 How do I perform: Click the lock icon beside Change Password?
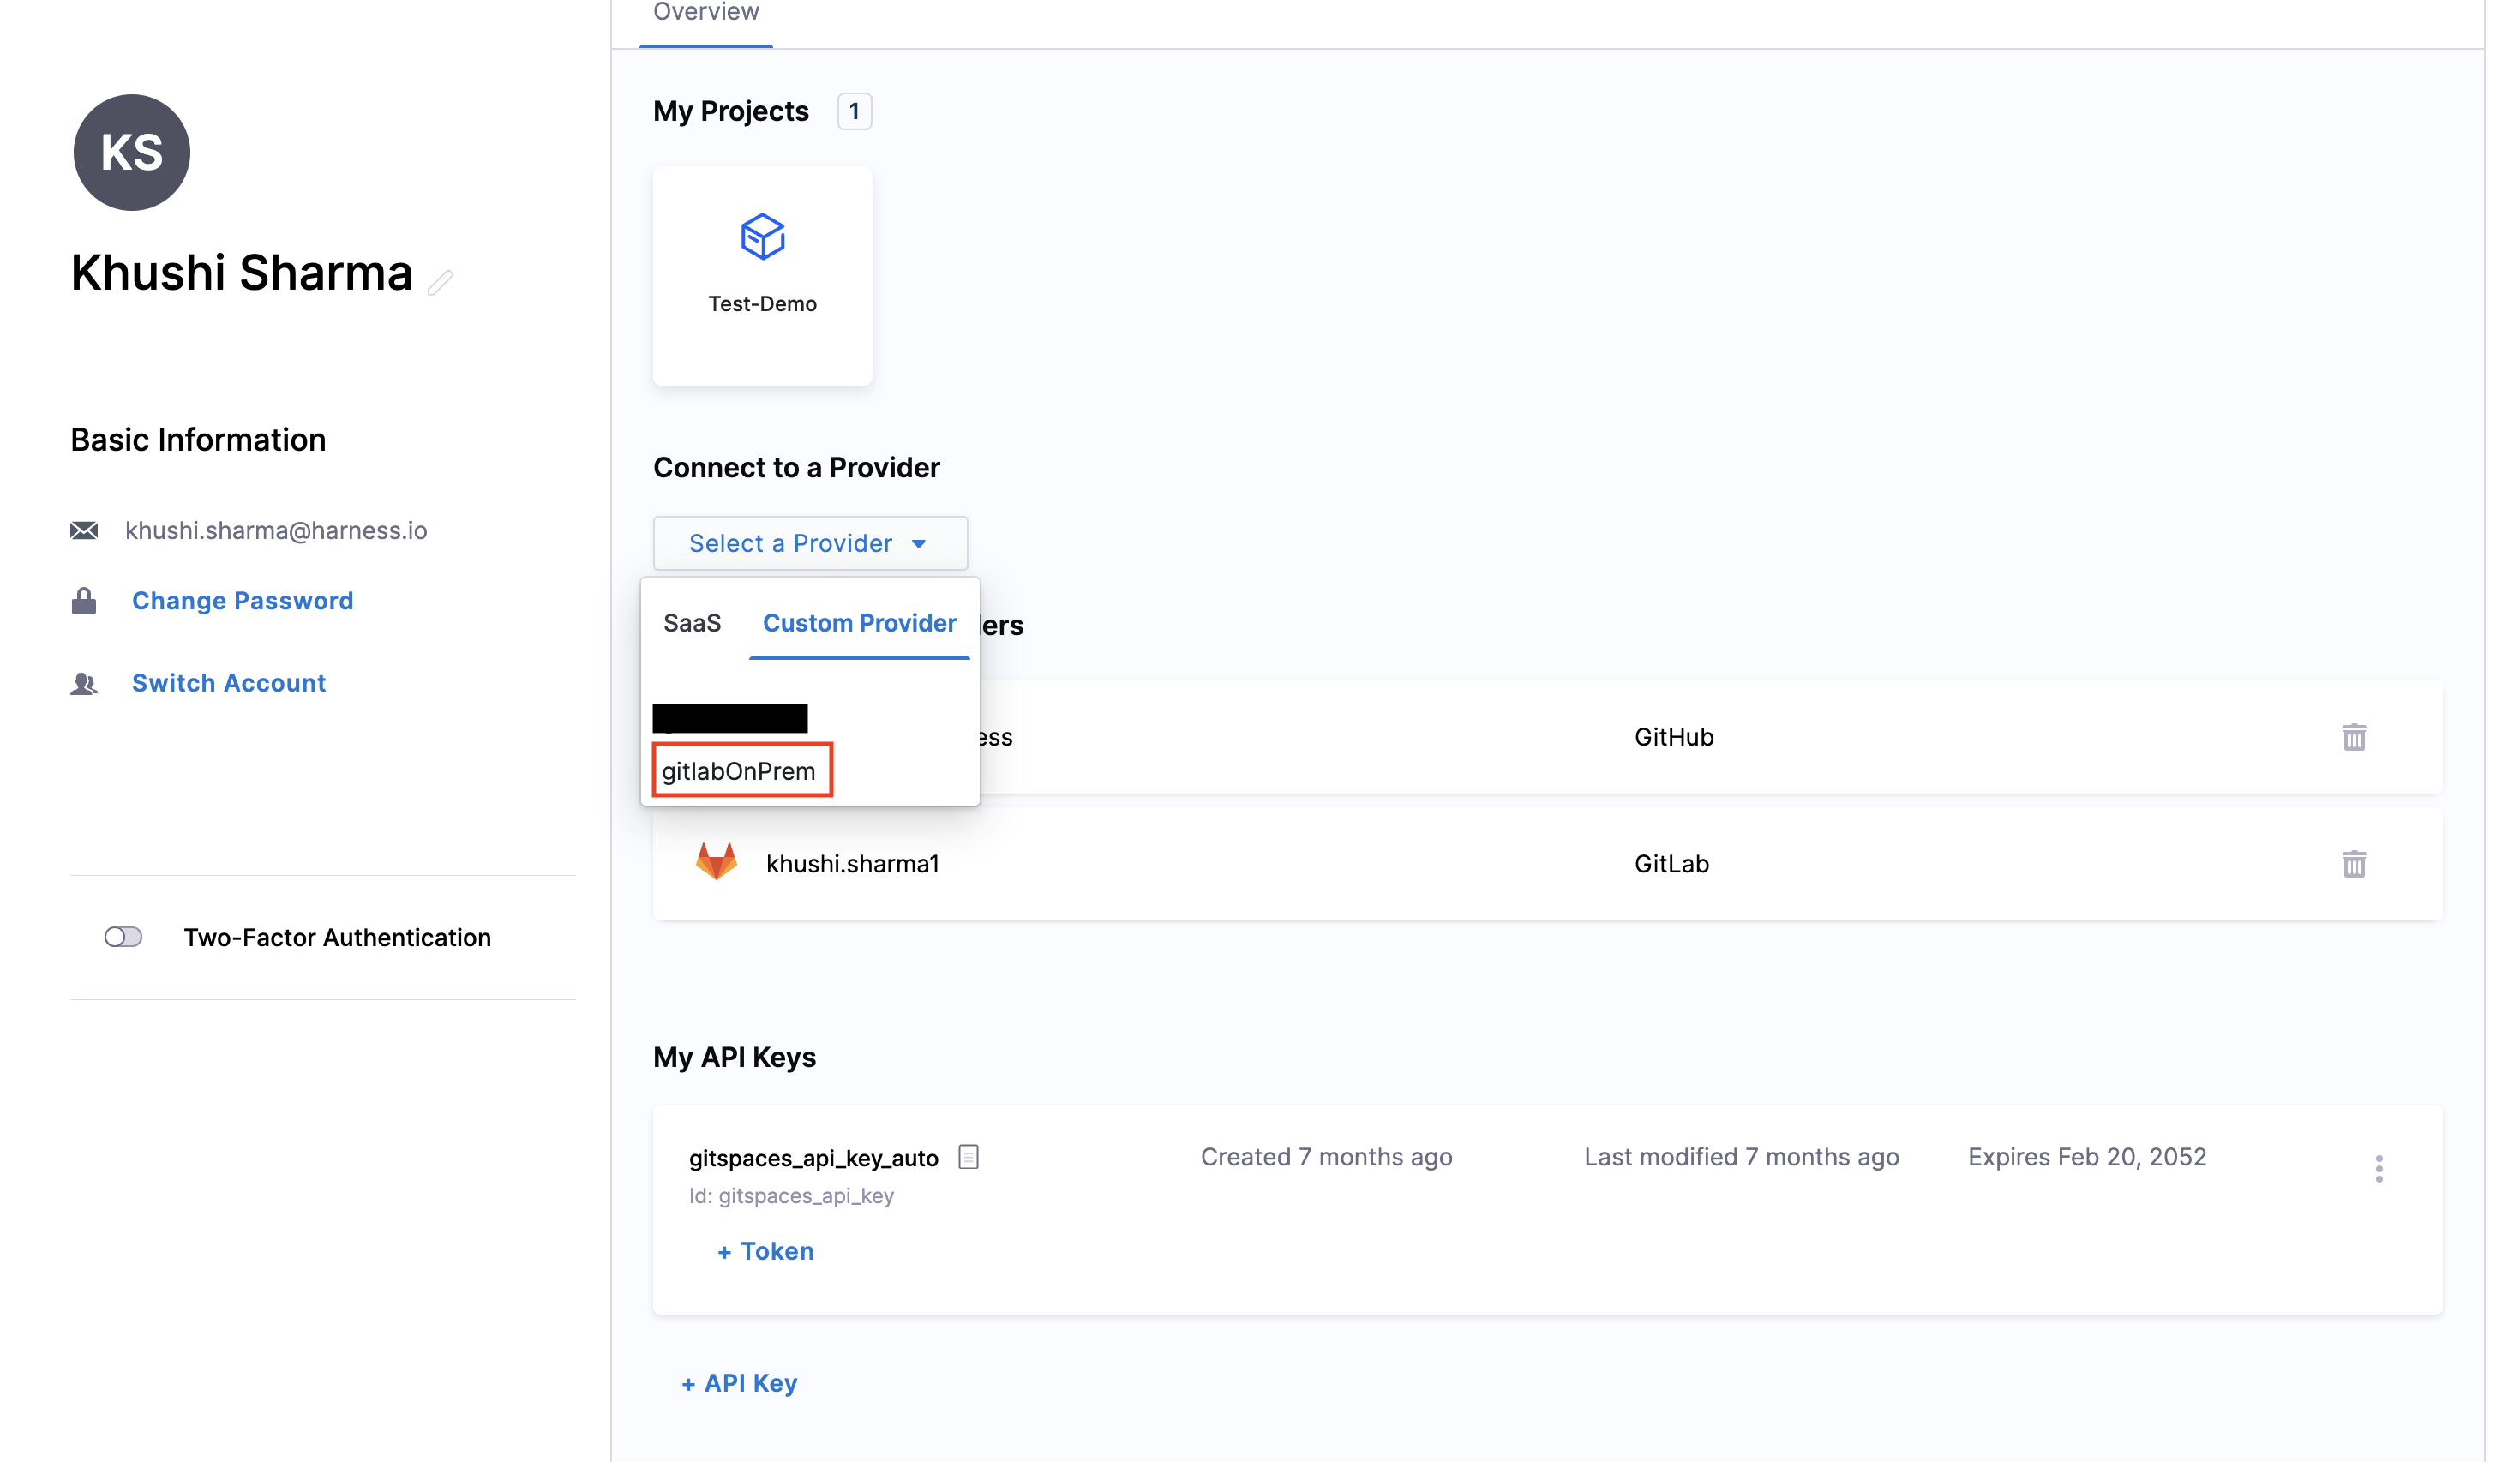coord(84,601)
